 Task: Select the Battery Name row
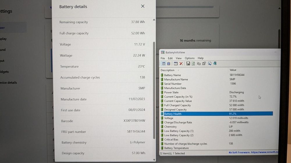[217, 75]
